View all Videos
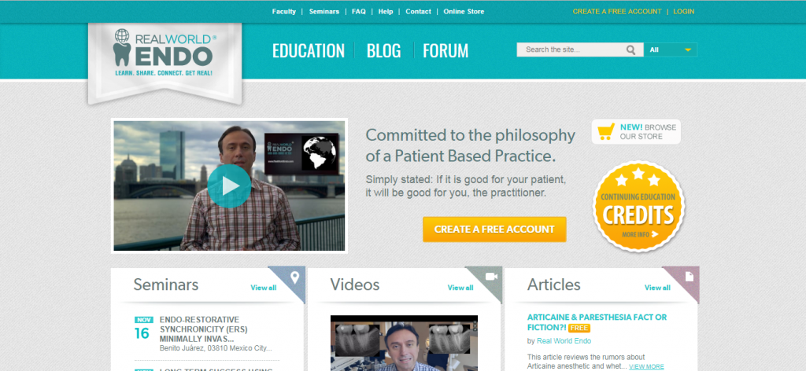 point(460,288)
